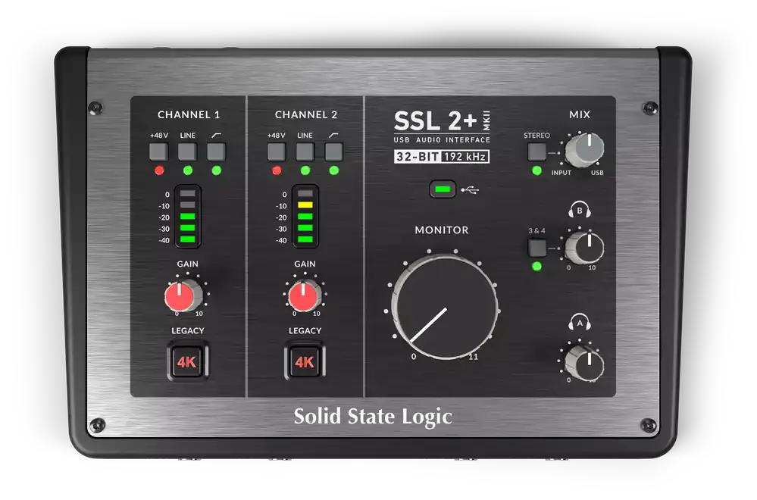
Task: Click Channel 1 green LINE indicator LED
Action: click(x=188, y=170)
